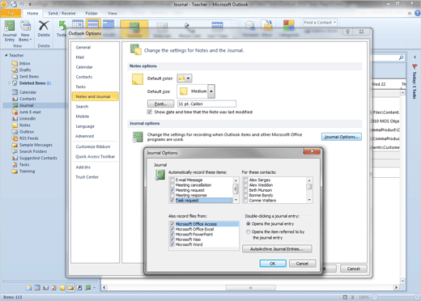Image resolution: width=421 pixels, height=301 pixels.
Task: Switch to View ribbon tab
Action: tap(113, 13)
